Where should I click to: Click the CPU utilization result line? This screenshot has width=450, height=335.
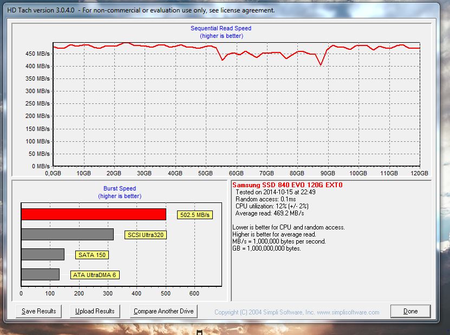272,206
